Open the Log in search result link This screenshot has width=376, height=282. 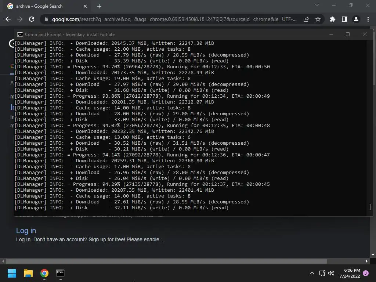[x=26, y=231]
